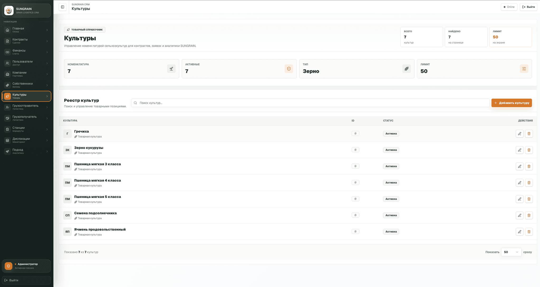The image size is (540, 287).
Task: Click the Статус column header
Action: pos(388,121)
